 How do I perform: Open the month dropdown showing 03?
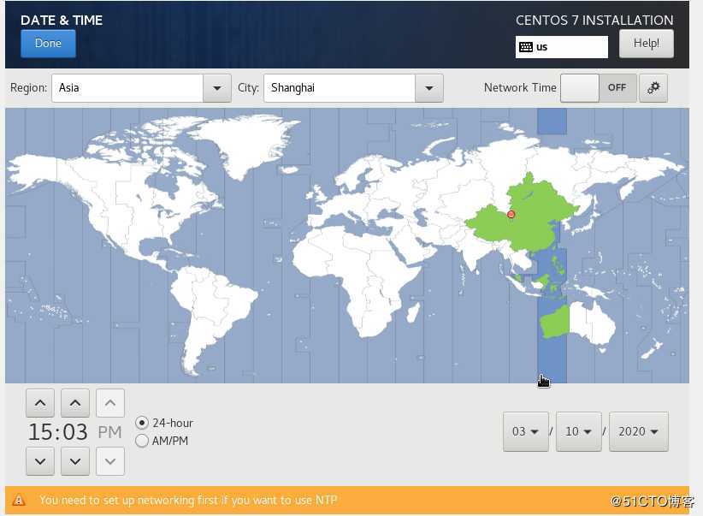[x=525, y=431]
